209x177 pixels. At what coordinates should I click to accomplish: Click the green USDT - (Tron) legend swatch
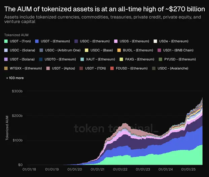click(6, 41)
